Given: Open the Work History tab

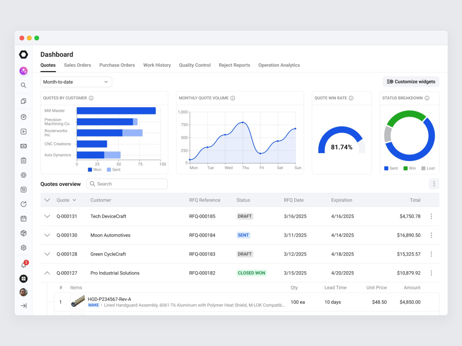Looking at the screenshot, I should [x=157, y=66].
